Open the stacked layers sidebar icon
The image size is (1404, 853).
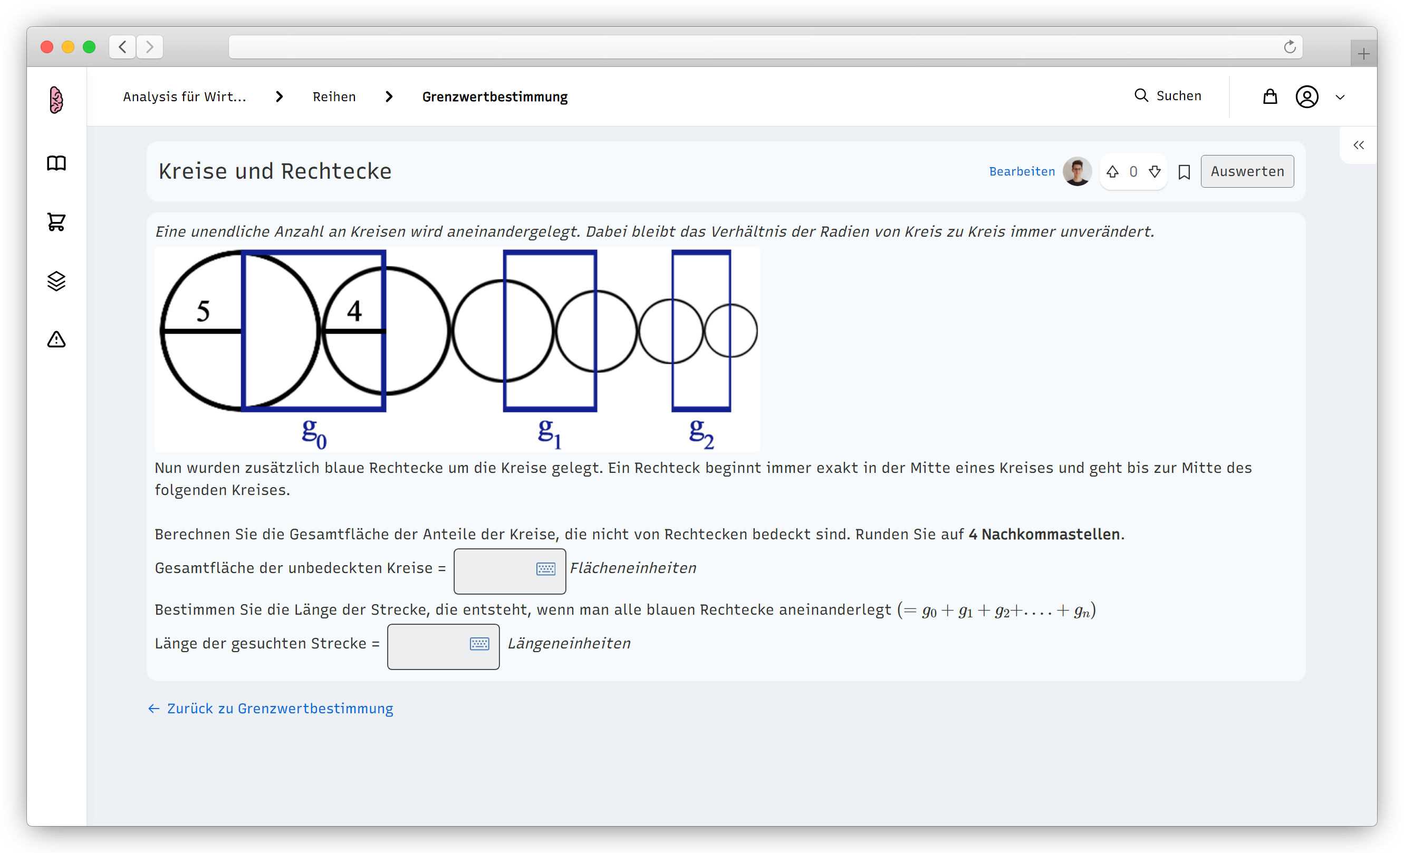pos(56,280)
